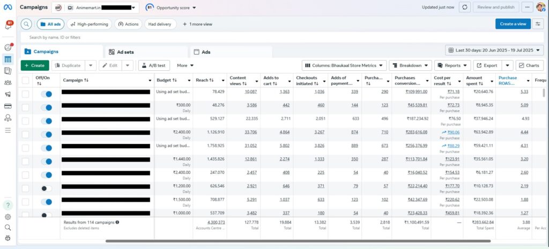
Task: Click the green Create button
Action: (x=35, y=65)
